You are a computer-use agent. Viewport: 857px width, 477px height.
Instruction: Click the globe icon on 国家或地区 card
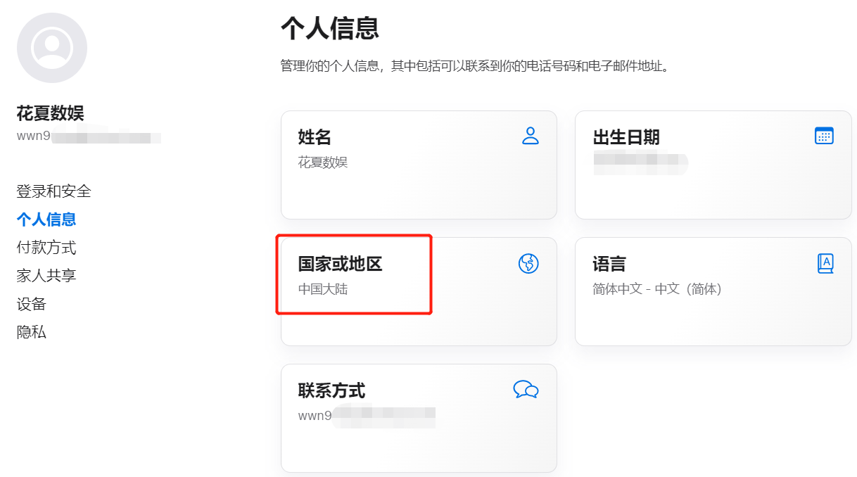[528, 263]
